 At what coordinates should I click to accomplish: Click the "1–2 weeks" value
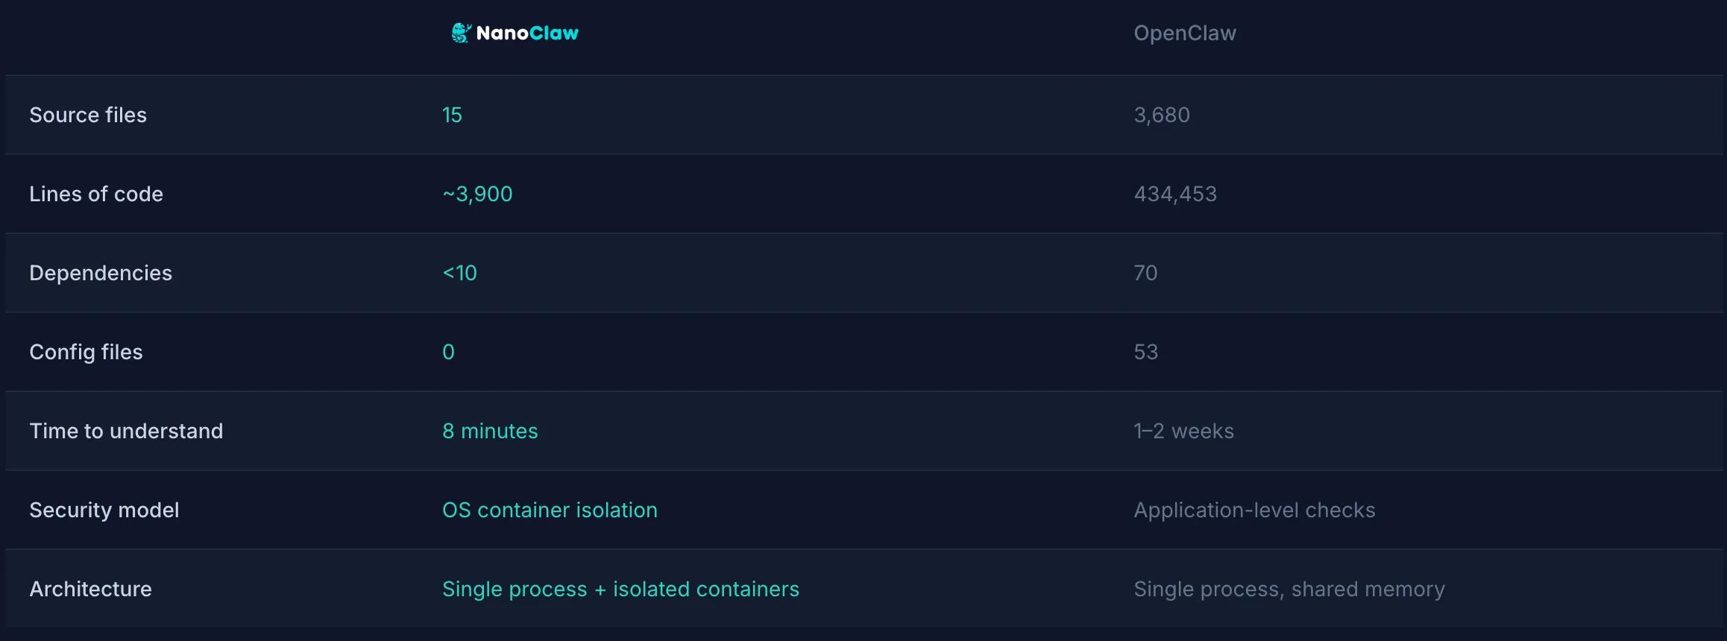pyautogui.click(x=1183, y=431)
